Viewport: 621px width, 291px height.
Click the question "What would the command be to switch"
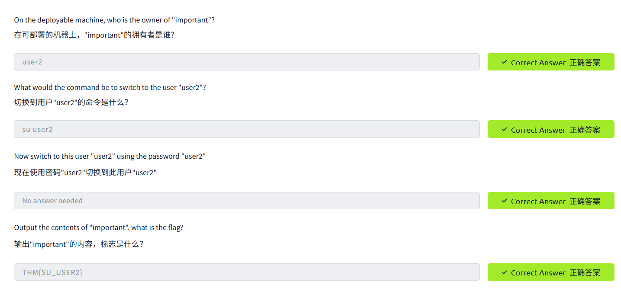pyautogui.click(x=110, y=87)
